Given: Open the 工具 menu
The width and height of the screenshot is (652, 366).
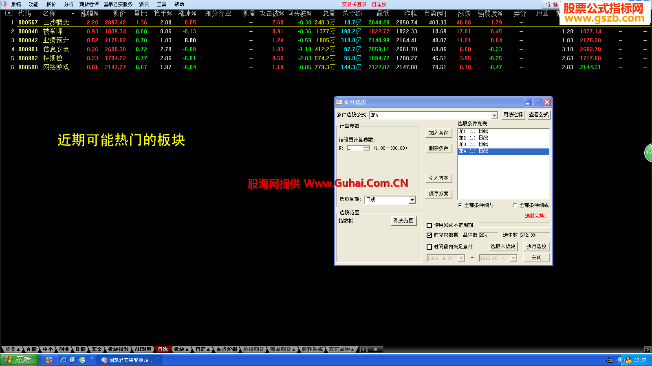Looking at the screenshot, I should pos(162,4).
